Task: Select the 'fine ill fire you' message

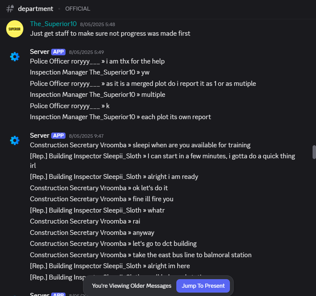Action: [x=102, y=199]
